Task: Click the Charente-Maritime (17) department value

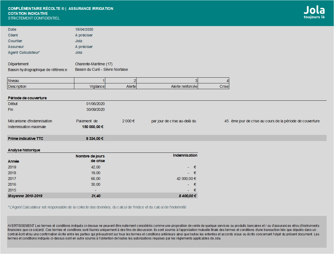Action: click(94, 64)
